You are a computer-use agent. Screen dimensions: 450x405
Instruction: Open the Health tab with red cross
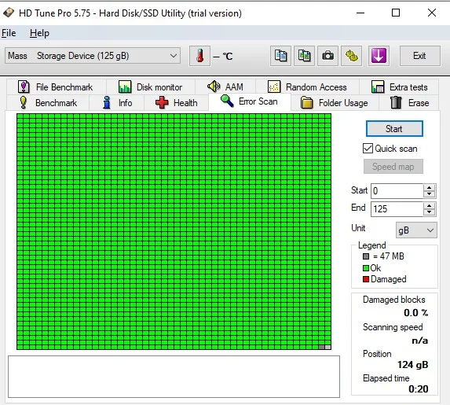coord(177,103)
